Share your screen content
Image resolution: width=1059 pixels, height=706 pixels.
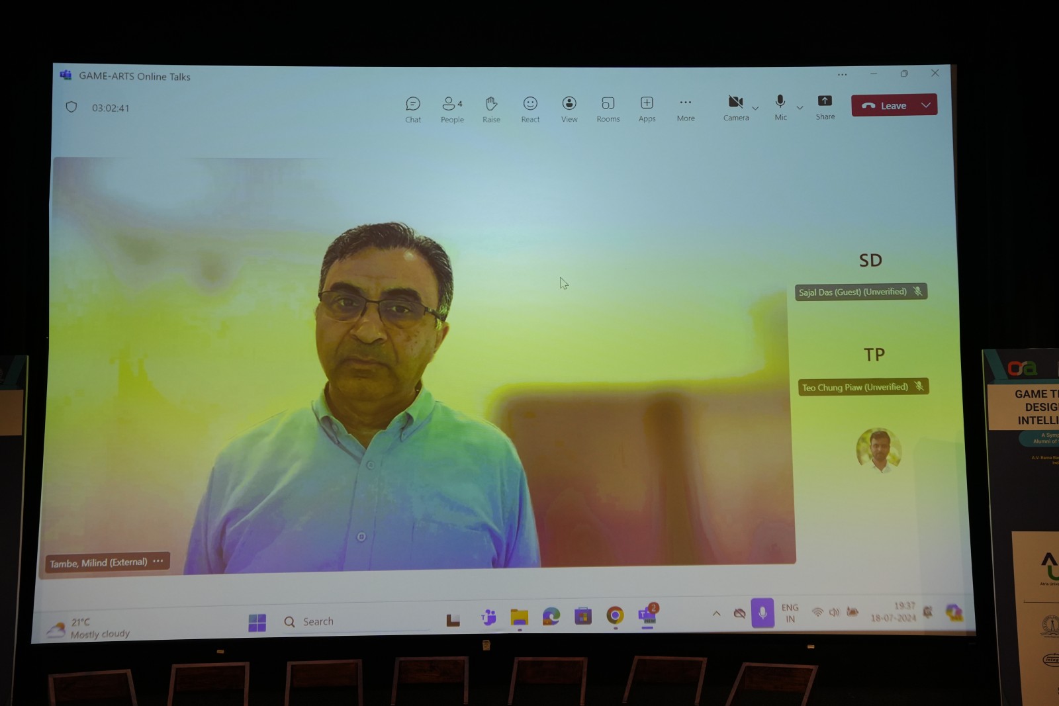coord(825,107)
